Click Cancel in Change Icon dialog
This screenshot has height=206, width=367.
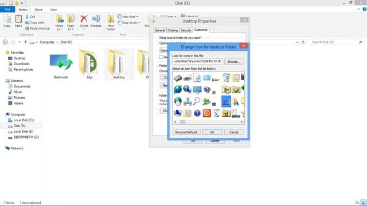[x=234, y=132]
